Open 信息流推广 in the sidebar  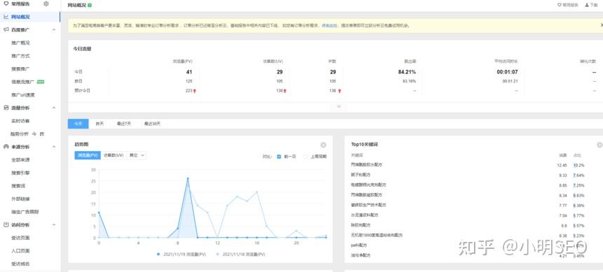tap(23, 82)
